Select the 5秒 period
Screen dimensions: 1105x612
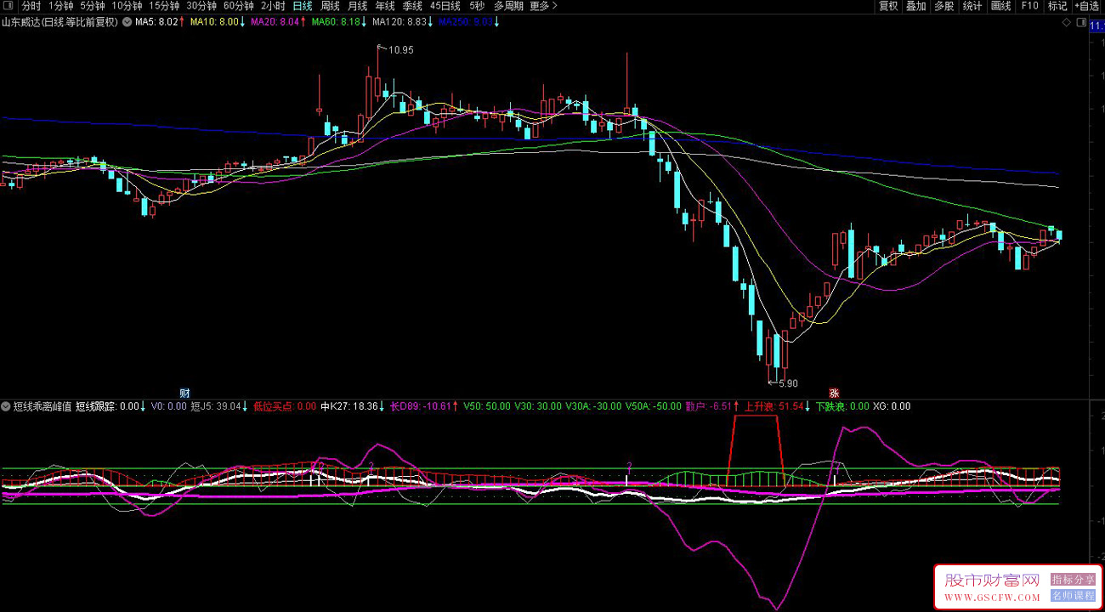[x=477, y=6]
